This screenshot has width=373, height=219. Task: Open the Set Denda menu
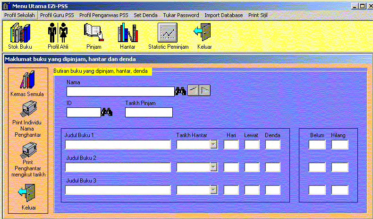click(145, 15)
